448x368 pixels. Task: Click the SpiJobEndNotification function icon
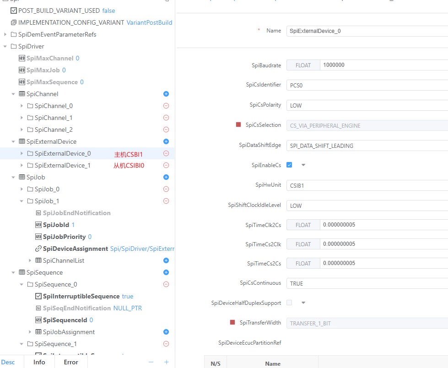pos(38,213)
